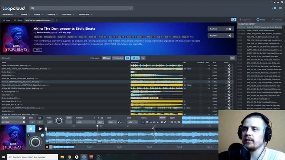The width and height of the screenshot is (285, 160).
Task: Pause playback
Action: coord(31,129)
